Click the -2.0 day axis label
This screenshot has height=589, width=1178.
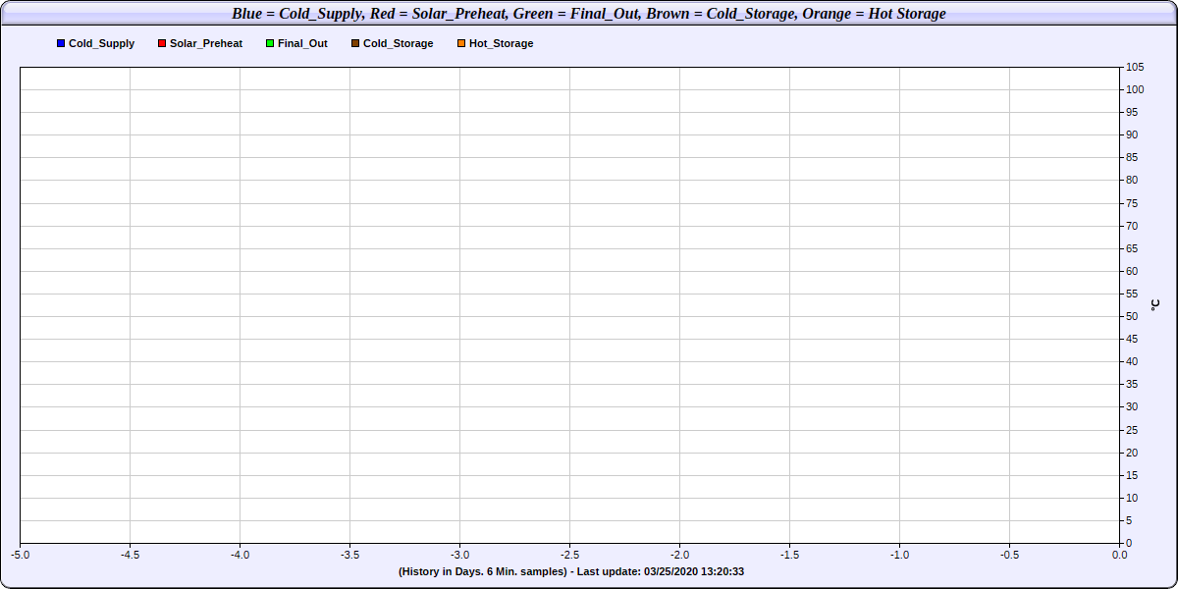(679, 555)
